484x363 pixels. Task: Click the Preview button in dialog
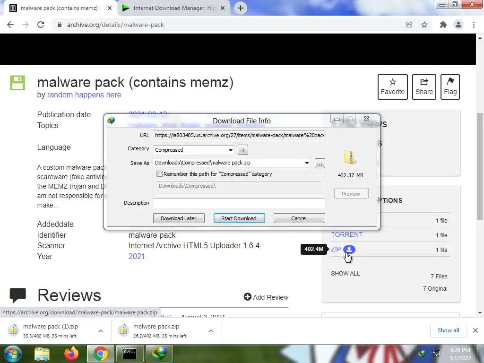coord(351,194)
